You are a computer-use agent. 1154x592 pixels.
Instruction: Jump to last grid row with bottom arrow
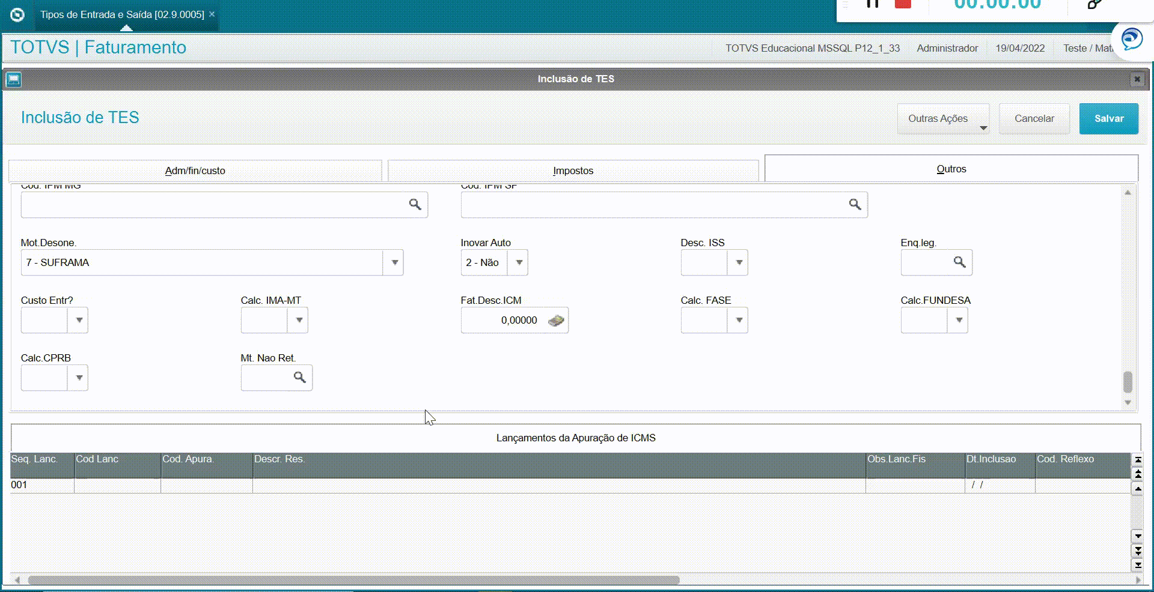pyautogui.click(x=1137, y=564)
